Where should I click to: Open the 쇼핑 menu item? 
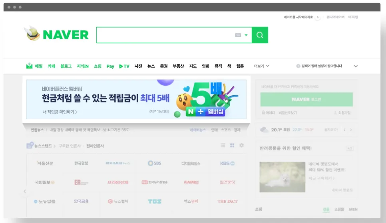click(97, 66)
